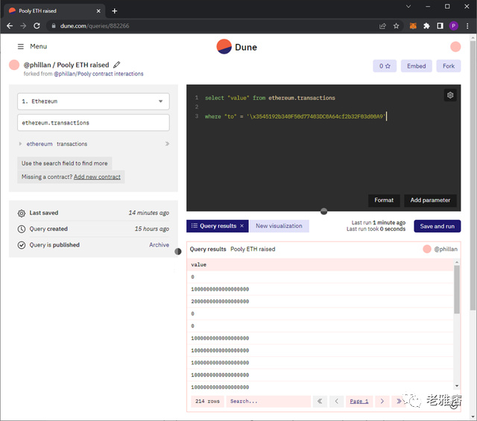The image size is (477, 421).
Task: Insert ethereum.transactions with double-arrow icon
Action: tap(167, 144)
